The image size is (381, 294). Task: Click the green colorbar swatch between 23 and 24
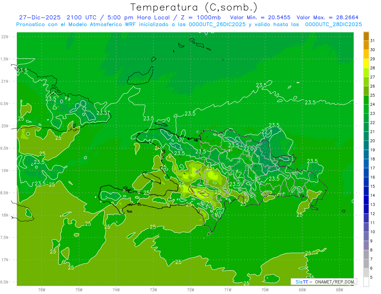pos(366,109)
